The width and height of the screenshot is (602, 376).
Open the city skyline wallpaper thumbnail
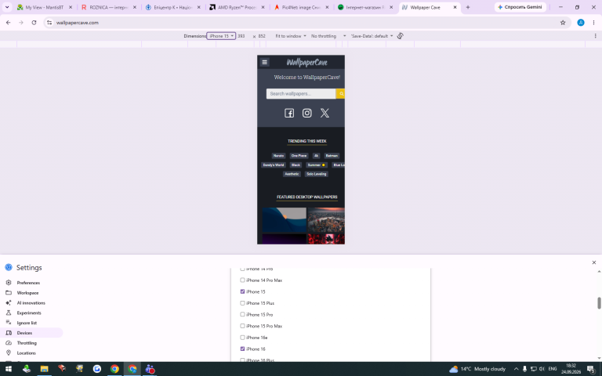coord(326,220)
